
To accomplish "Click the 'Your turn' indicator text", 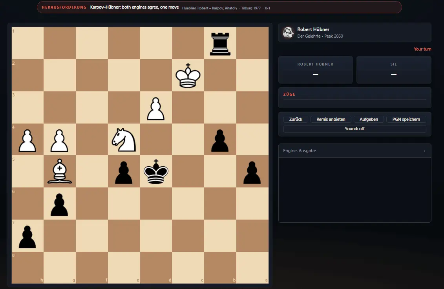I will point(422,49).
